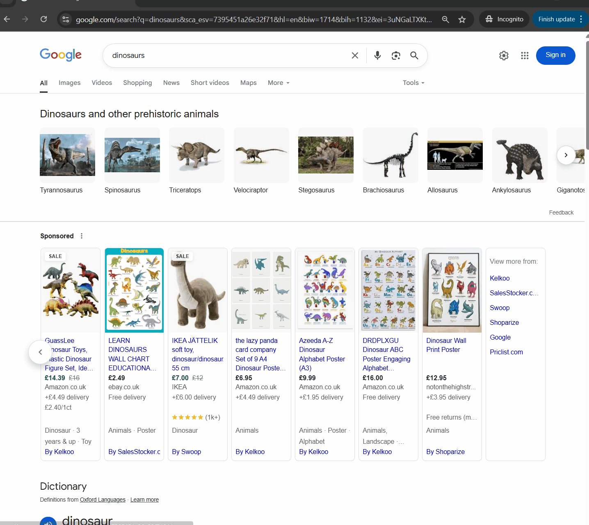Expand the More search filters dropdown

pyautogui.click(x=279, y=83)
